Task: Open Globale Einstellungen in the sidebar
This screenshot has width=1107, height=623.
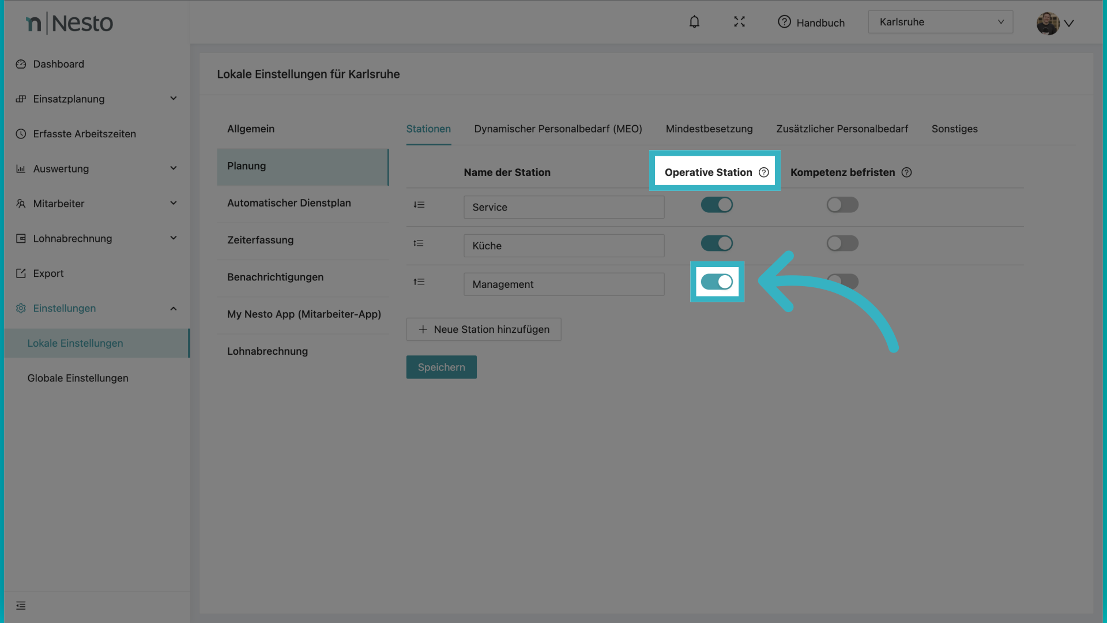Action: coord(78,378)
